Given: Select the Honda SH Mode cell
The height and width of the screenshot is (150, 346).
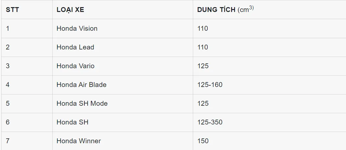Looking at the screenshot, I should point(82,103).
